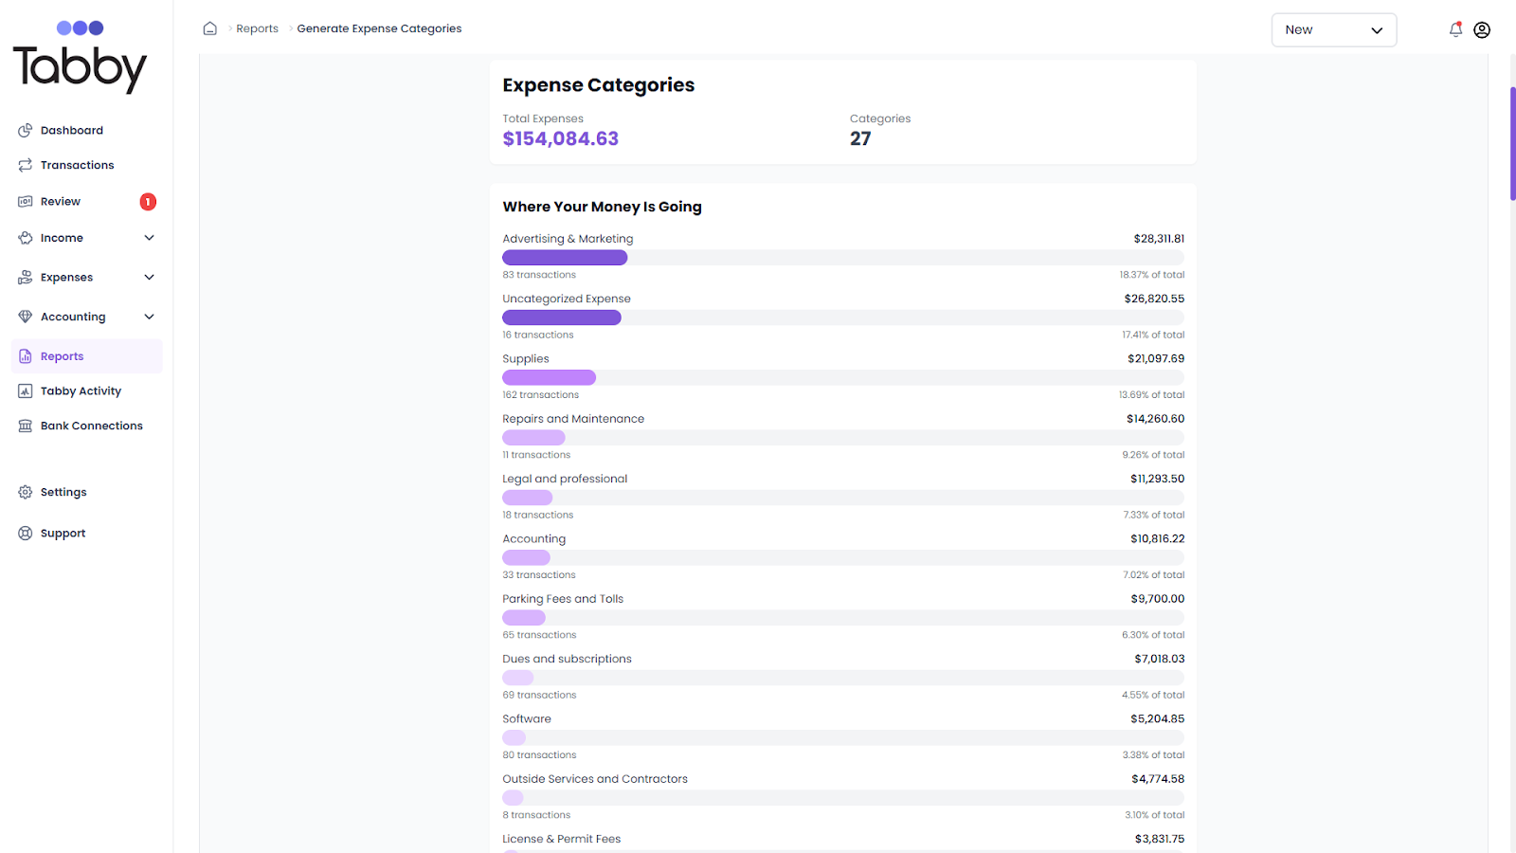
Task: Select Generate Expense Categories breadcrumb item
Action: [x=379, y=28]
